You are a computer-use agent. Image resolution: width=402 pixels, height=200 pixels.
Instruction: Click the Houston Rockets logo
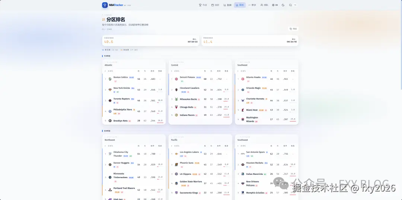243,165
